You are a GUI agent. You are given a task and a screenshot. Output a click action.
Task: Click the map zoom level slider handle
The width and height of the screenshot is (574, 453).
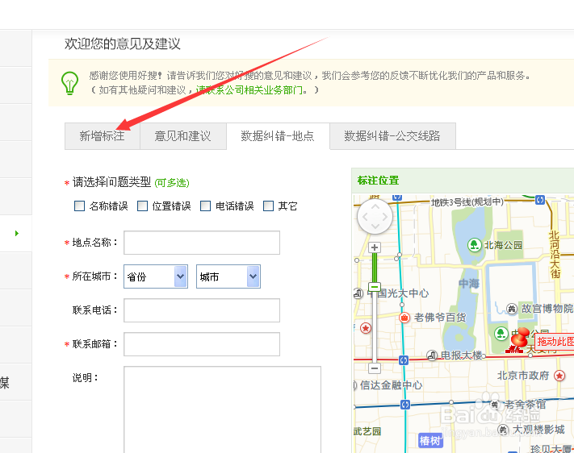point(374,287)
